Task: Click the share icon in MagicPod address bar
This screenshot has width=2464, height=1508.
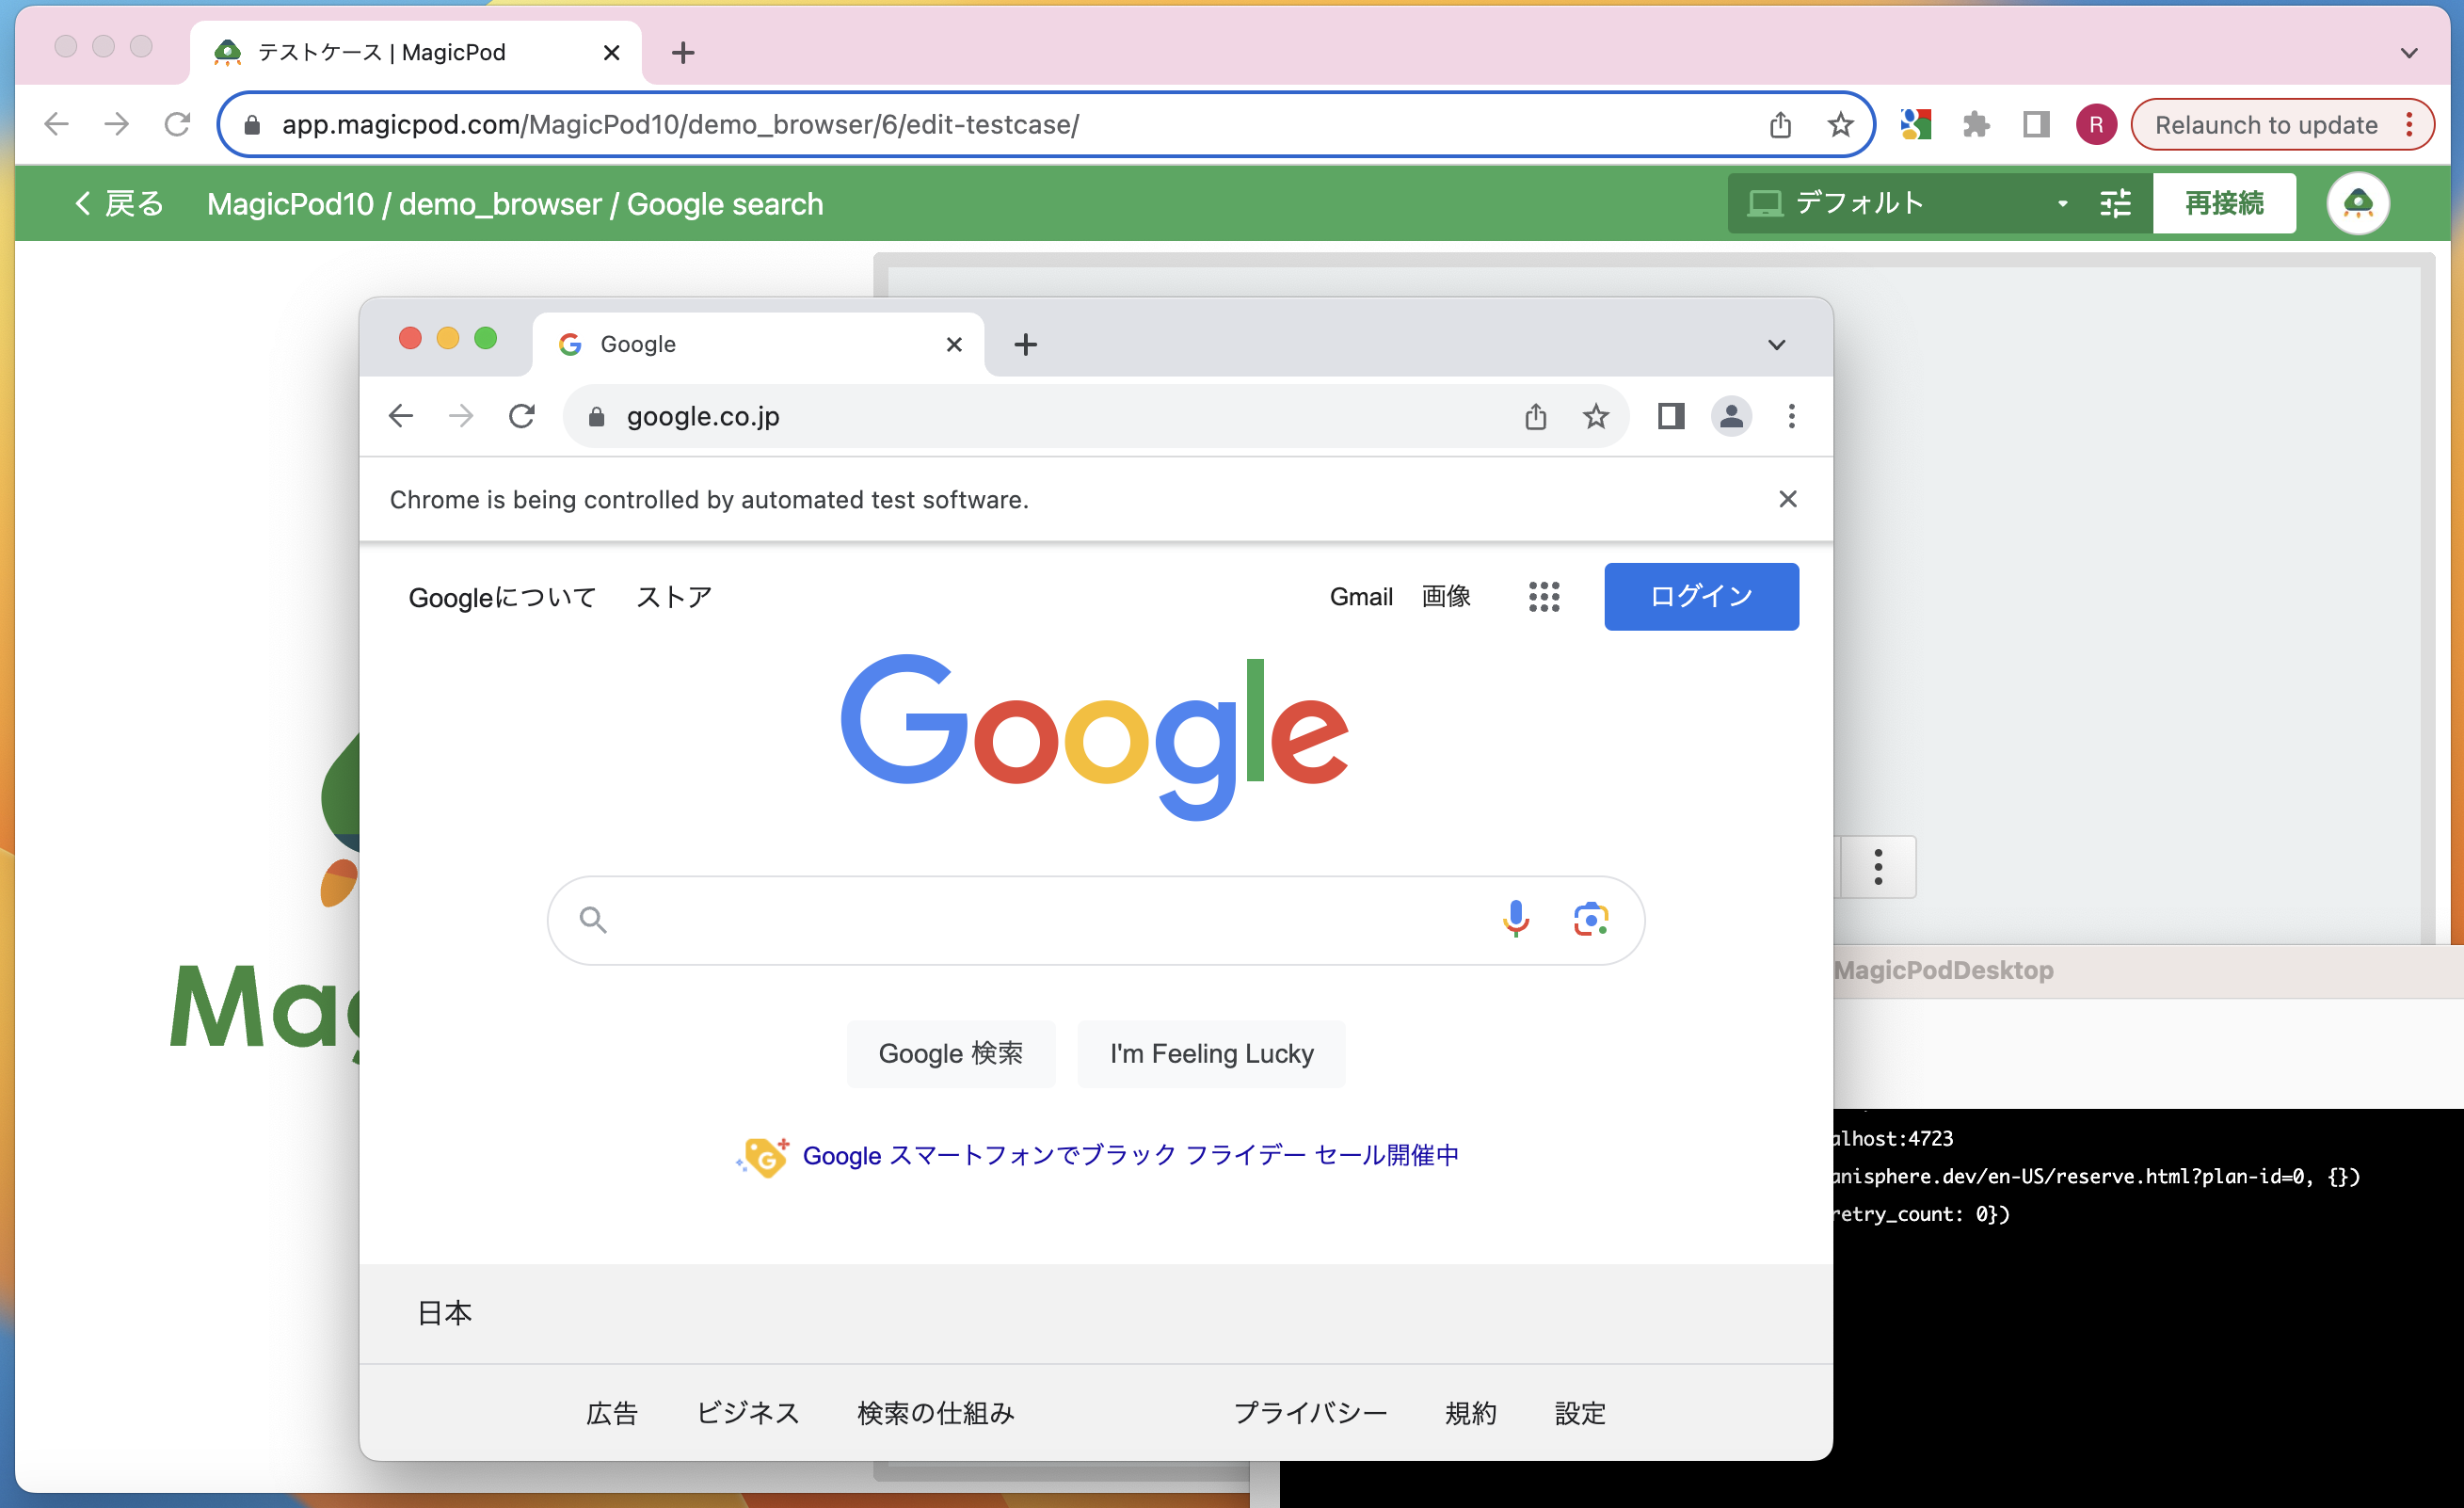Action: tap(1780, 124)
